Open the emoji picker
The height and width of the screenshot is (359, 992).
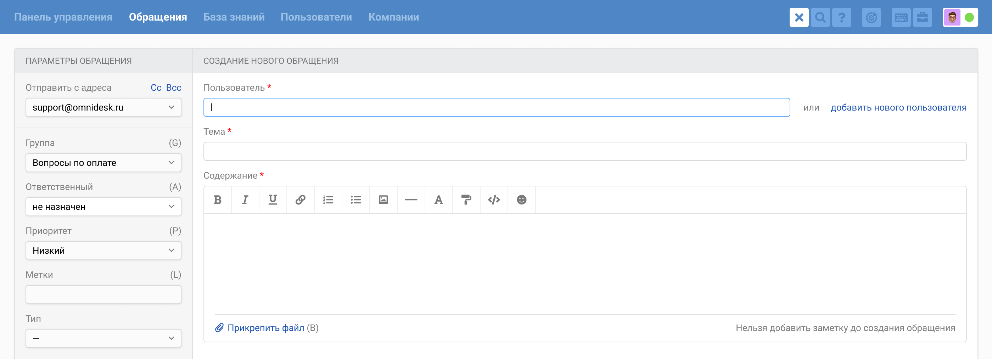click(x=521, y=200)
